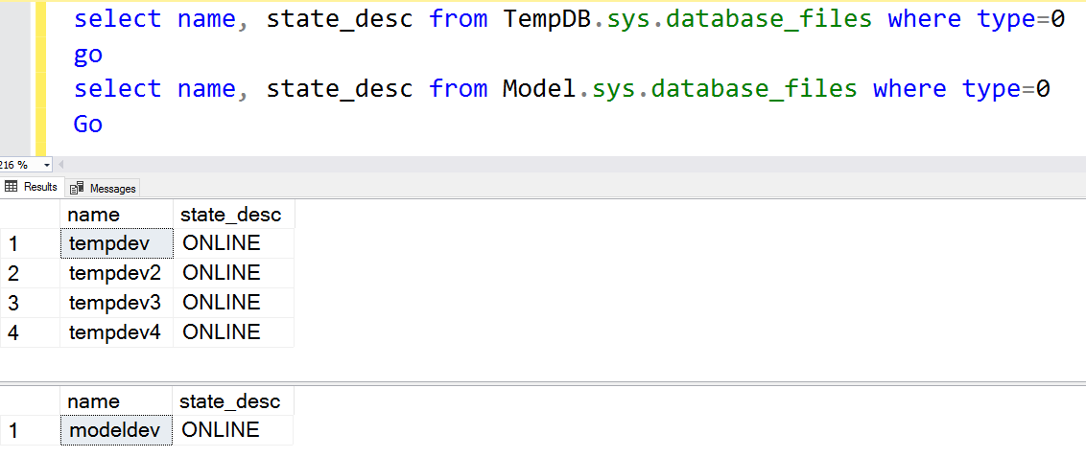Select the modeldev cell
This screenshot has width=1086, height=457.
point(117,430)
